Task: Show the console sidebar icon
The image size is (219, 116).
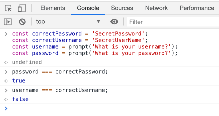Action: (x=8, y=22)
